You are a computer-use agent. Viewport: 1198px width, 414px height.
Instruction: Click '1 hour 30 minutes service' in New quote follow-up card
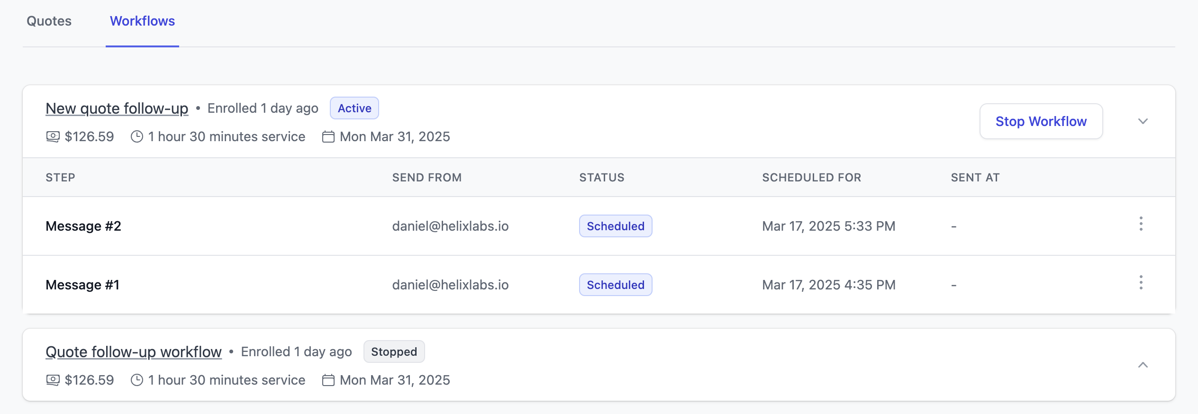(227, 137)
